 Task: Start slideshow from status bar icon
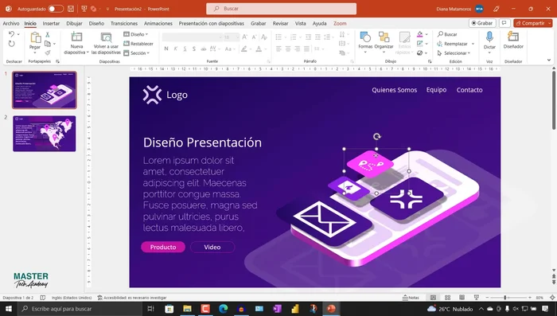point(477,298)
